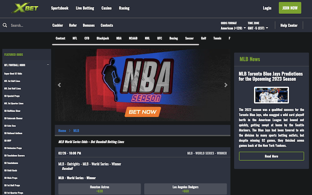This screenshot has height=195, width=312.
Task: Click the JOIN NOW button
Action: tap(290, 8)
